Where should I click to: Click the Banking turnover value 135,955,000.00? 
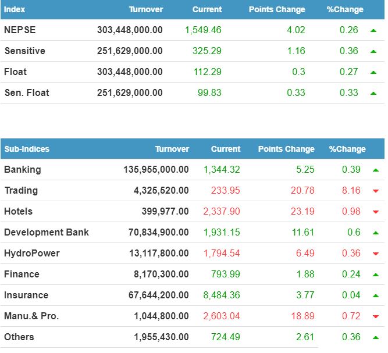(156, 169)
